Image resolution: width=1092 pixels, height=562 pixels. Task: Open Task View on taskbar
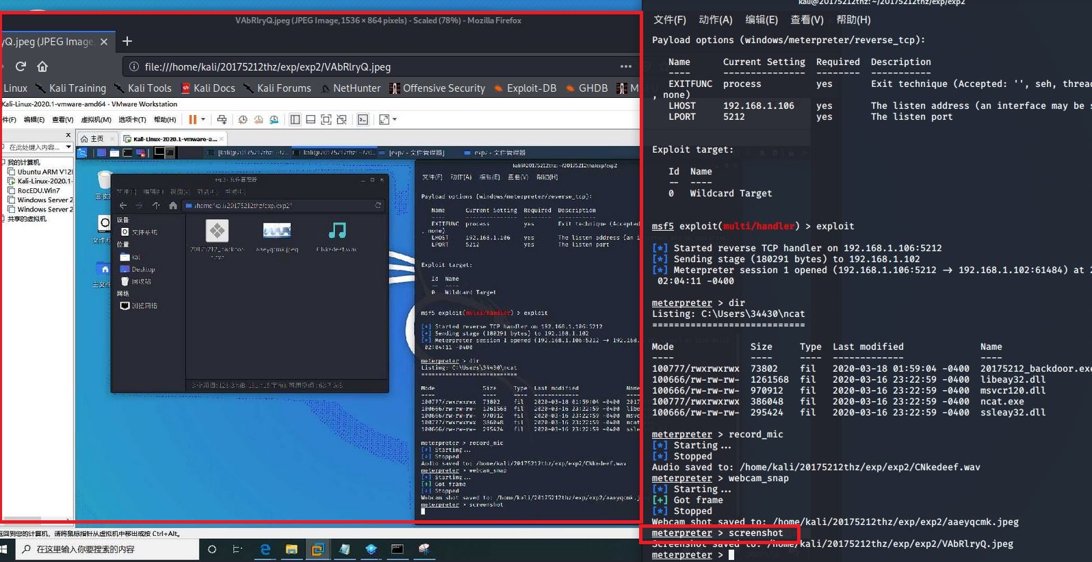point(237,549)
